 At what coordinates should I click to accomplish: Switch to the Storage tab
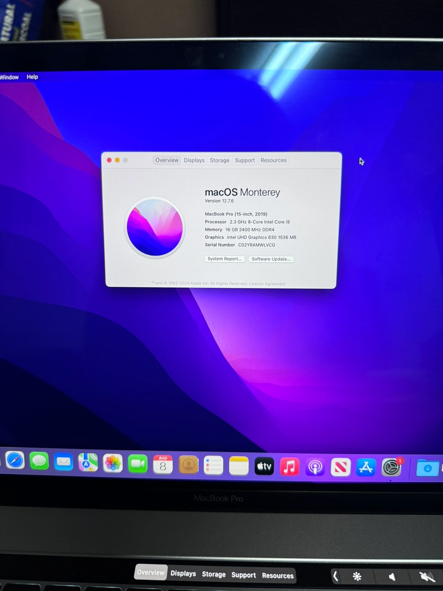click(x=219, y=160)
